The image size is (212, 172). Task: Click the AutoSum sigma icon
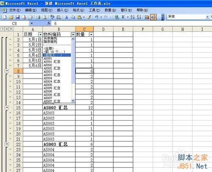point(123,17)
